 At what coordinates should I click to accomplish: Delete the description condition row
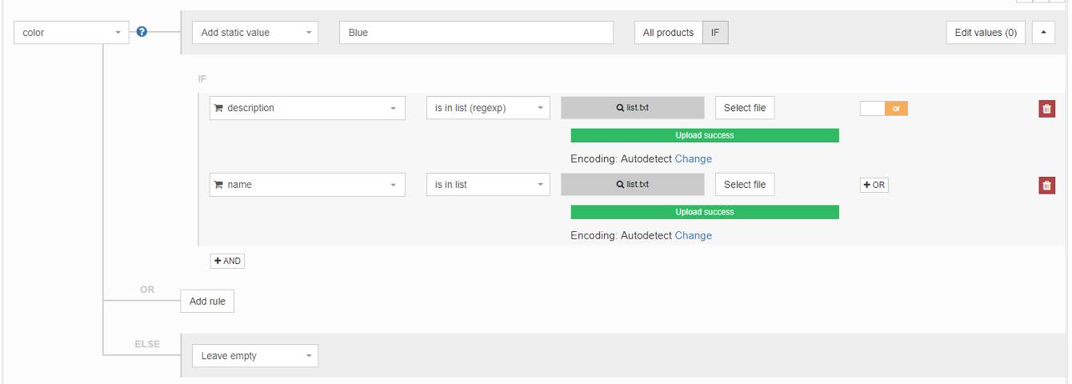pyautogui.click(x=1046, y=109)
